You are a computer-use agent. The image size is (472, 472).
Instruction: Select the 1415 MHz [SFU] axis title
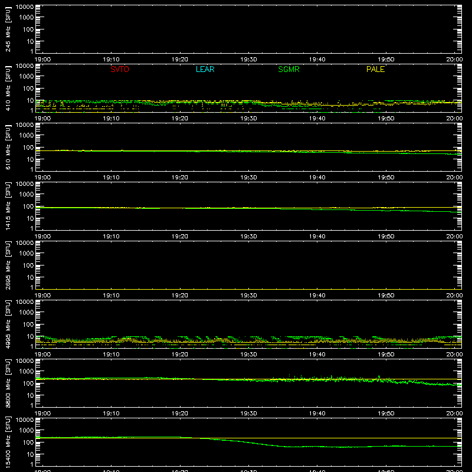pos(8,206)
